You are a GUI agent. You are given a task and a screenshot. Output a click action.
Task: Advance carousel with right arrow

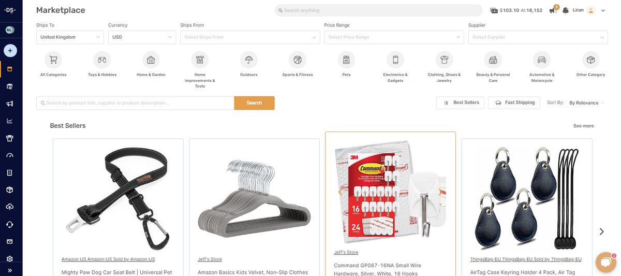tap(601, 231)
